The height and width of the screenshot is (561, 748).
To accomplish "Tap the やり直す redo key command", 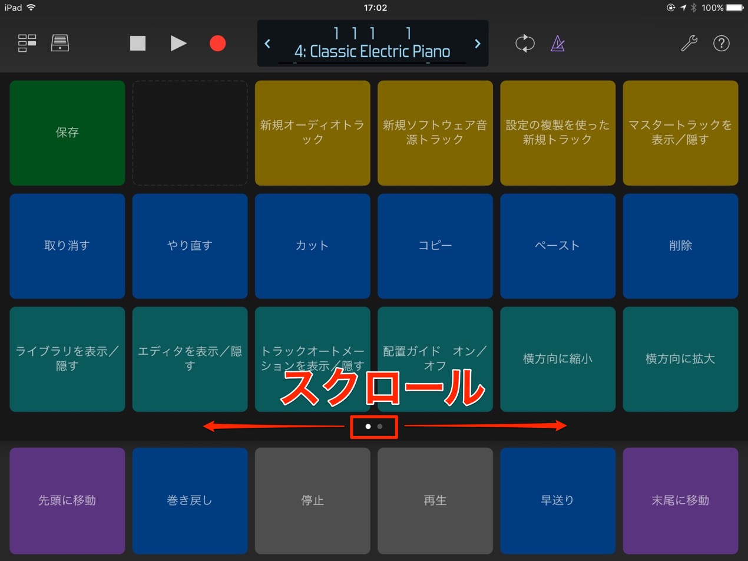I will pos(190,246).
